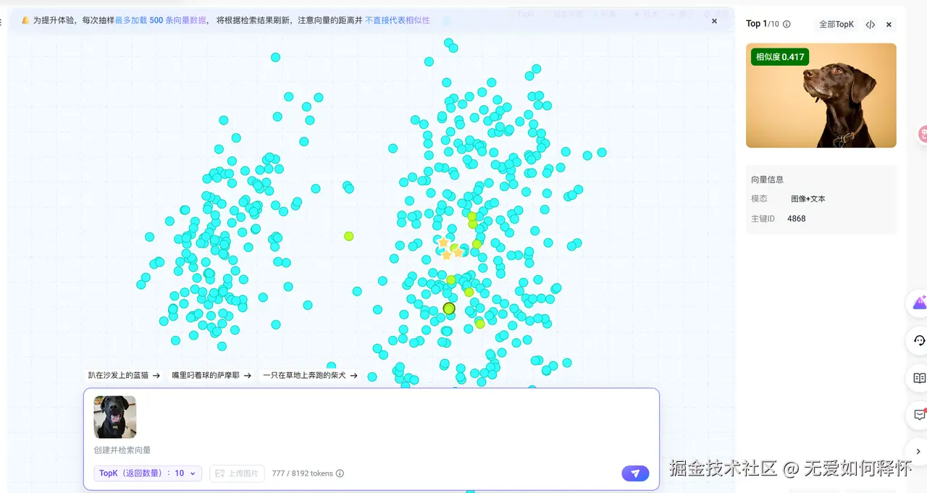Click the 相似度 0.417 badge
This screenshot has width=927, height=493.
(780, 57)
